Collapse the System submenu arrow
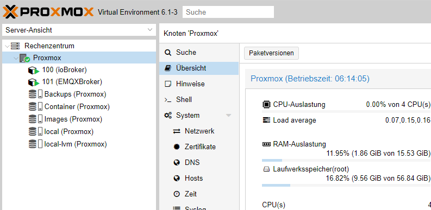This screenshot has height=210, width=431. pos(228,116)
